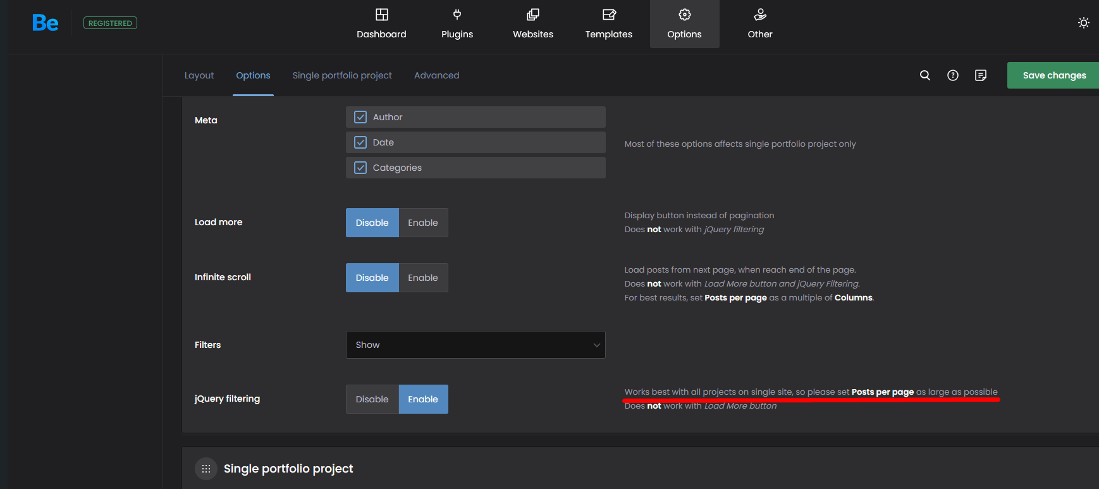This screenshot has width=1099, height=489.
Task: Enable the Load more option
Action: (423, 223)
